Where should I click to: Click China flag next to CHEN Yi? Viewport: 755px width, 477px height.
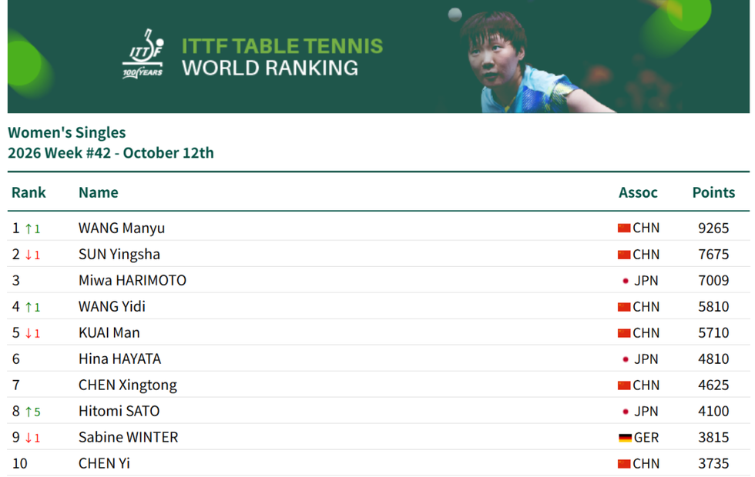(x=624, y=463)
